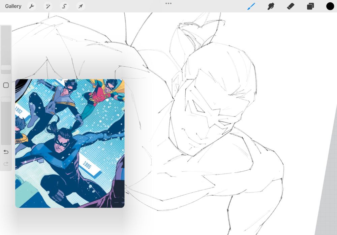Viewport: 337px width, 235px height.
Task: Select the Eraser tool
Action: tap(290, 6)
